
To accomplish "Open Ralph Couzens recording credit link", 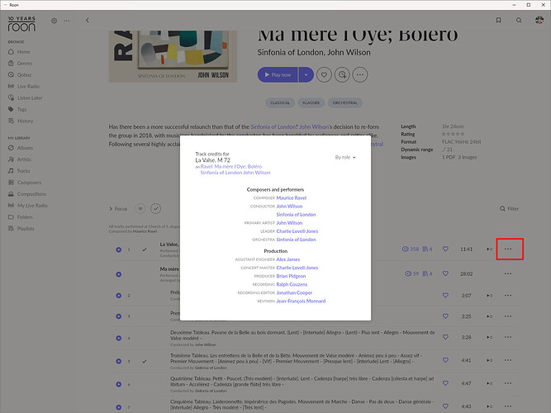I will pos(292,284).
